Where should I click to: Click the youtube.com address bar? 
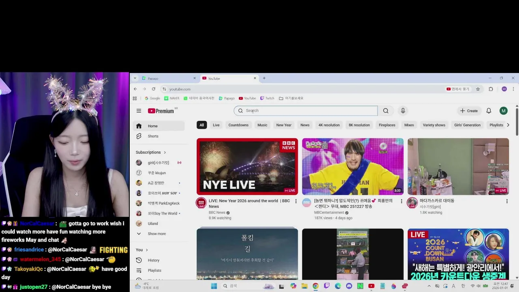tap(302, 89)
